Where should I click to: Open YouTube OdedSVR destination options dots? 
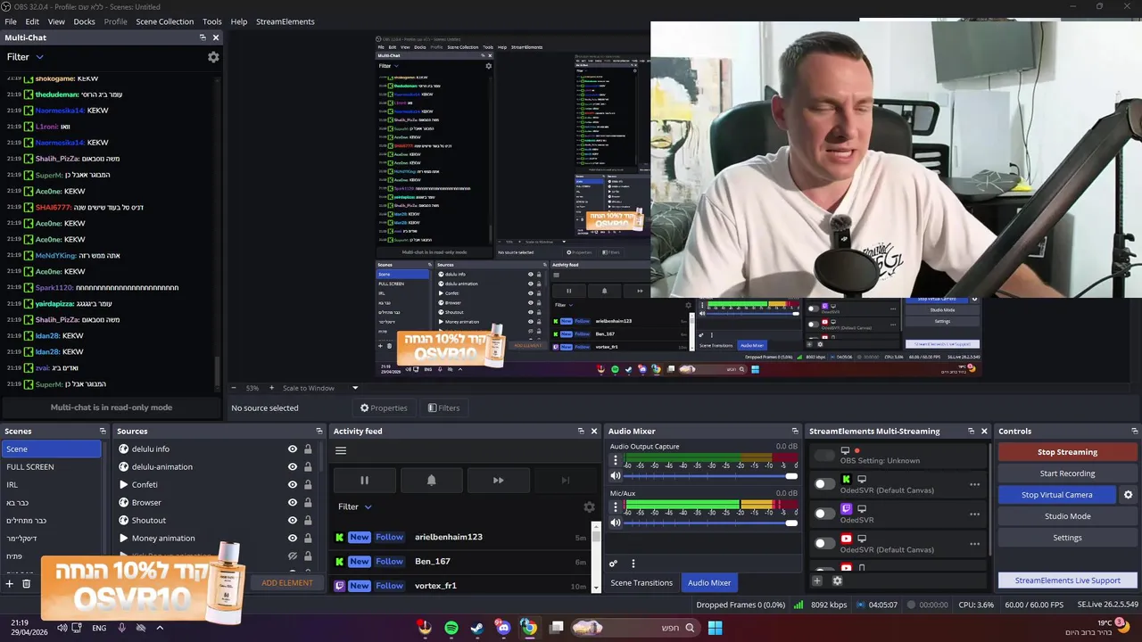coord(974,544)
